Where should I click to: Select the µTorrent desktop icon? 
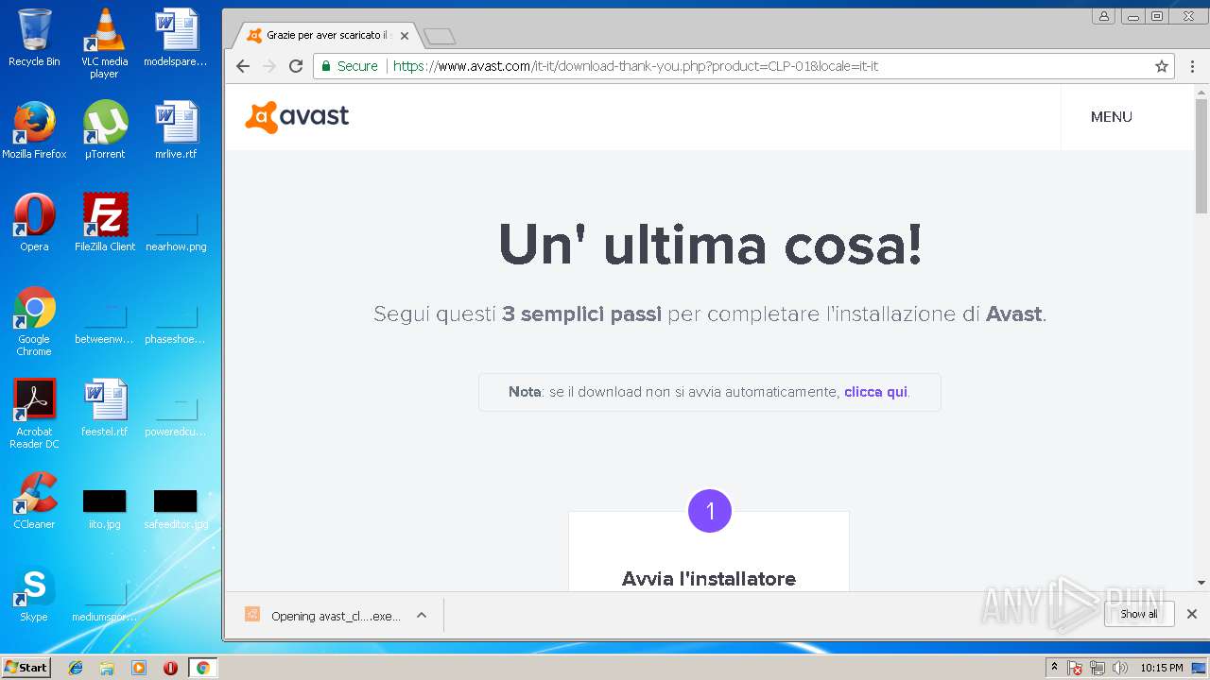coord(104,130)
